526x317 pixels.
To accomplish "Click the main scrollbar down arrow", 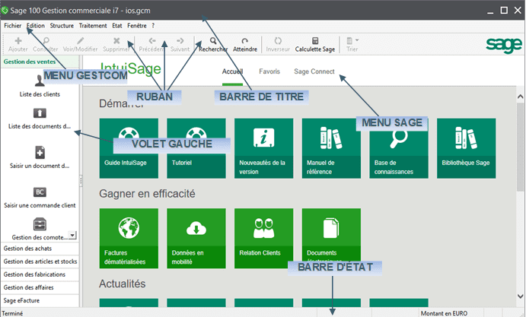I will 521,296.
